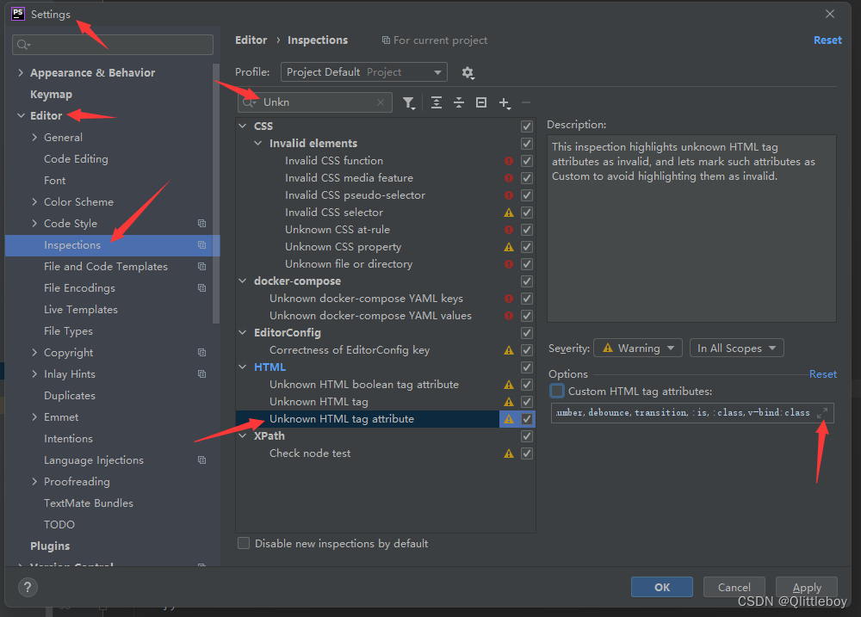
Task: Open profile settings gear icon
Action: click(468, 73)
